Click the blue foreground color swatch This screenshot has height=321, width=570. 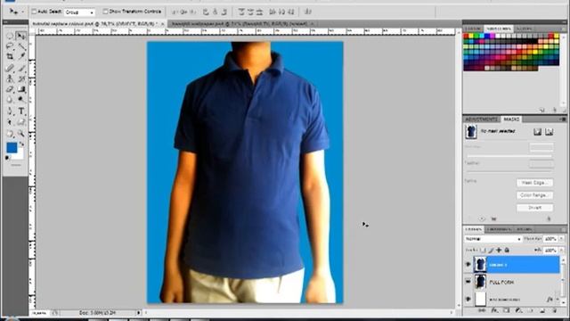[x=12, y=147]
